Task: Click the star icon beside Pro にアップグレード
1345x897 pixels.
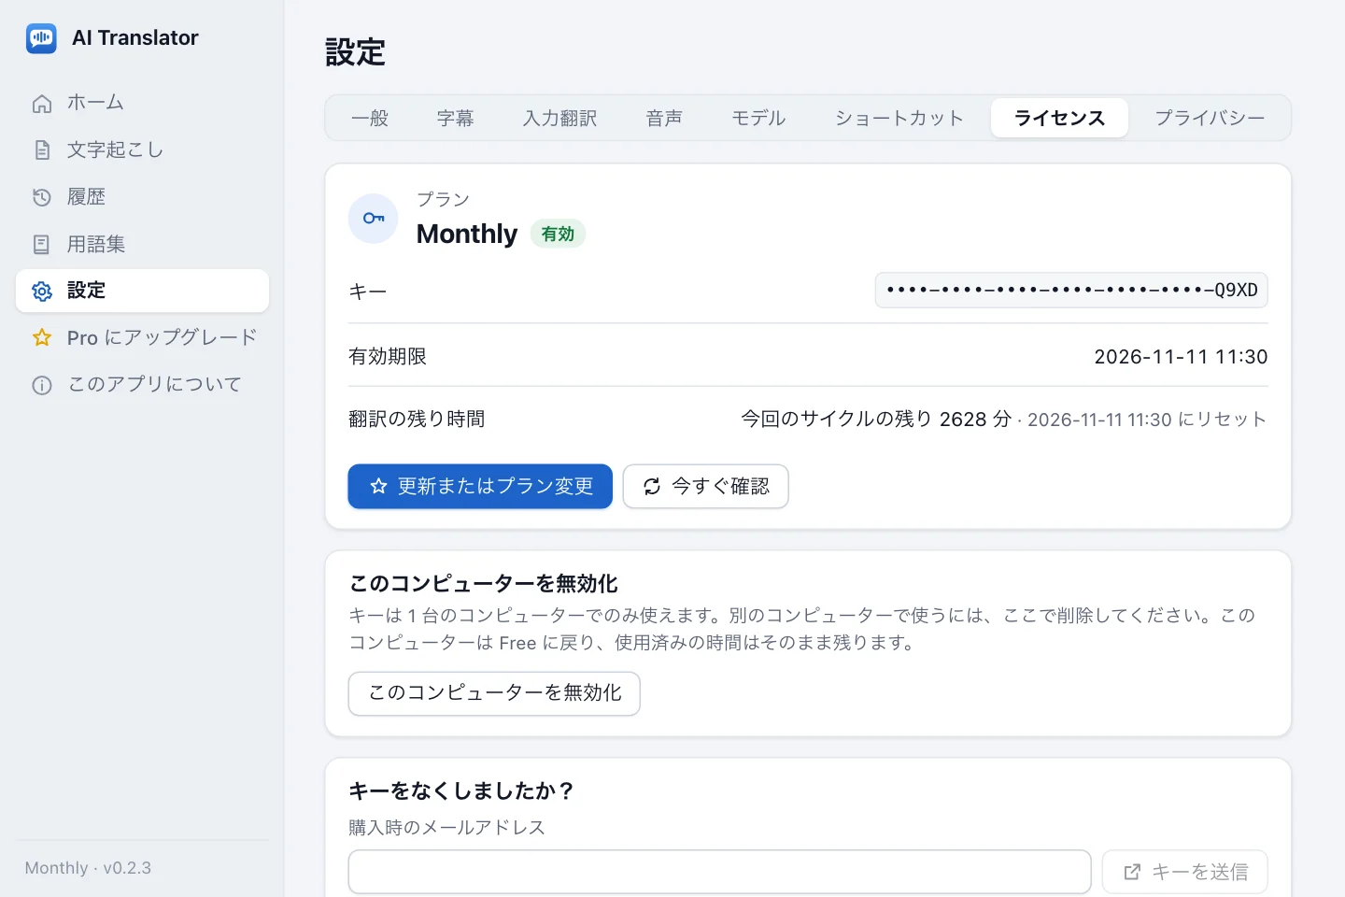Action: [42, 337]
